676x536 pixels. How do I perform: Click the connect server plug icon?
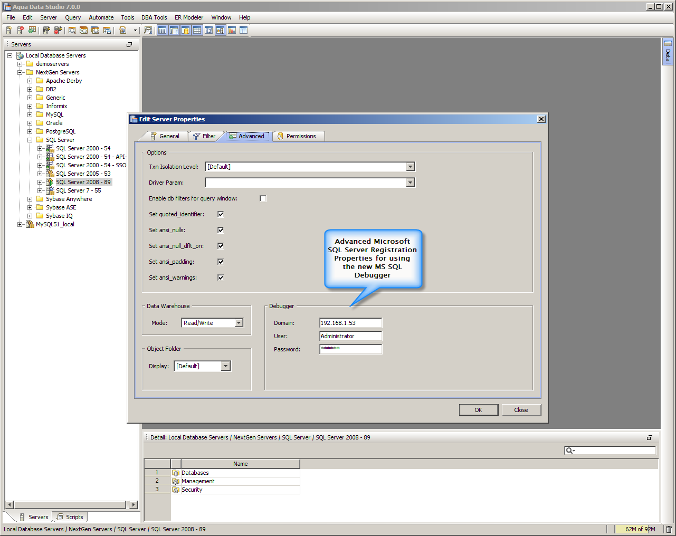[x=46, y=30]
